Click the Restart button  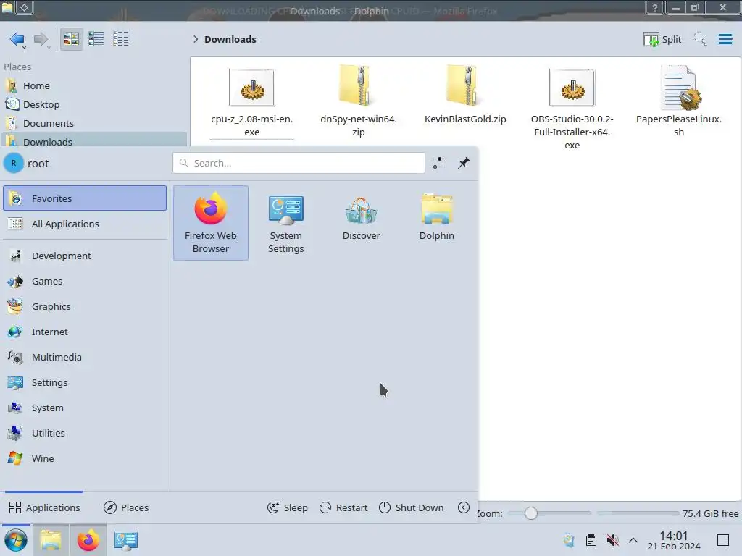click(x=343, y=507)
